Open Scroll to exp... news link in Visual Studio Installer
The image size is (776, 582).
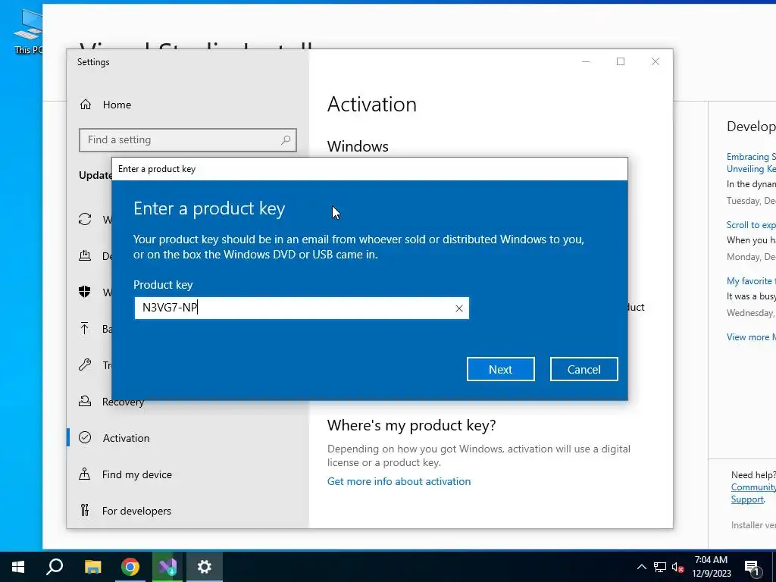pos(751,224)
